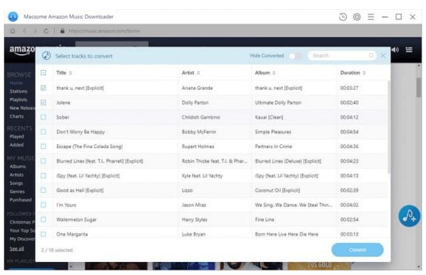Go to browser home icon
Image resolution: width=426 pixels, height=275 pixels.
12,30
